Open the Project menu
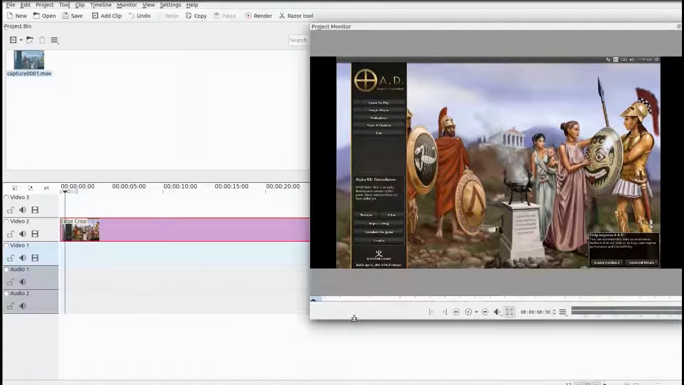 pos(44,5)
